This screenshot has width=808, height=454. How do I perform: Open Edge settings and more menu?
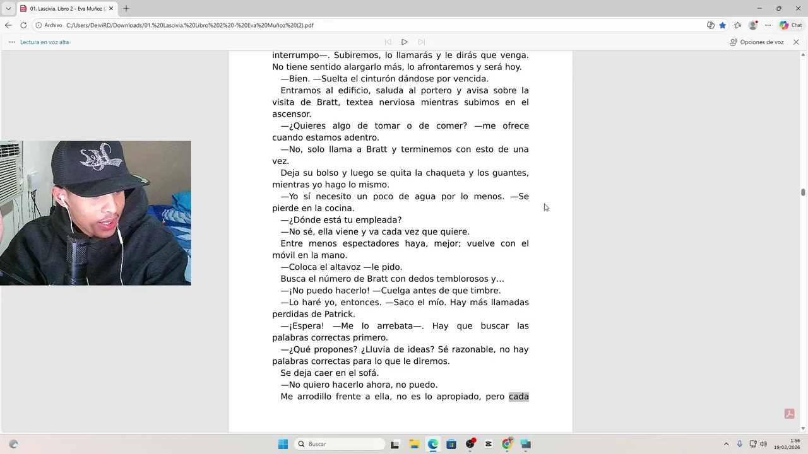[x=768, y=25]
